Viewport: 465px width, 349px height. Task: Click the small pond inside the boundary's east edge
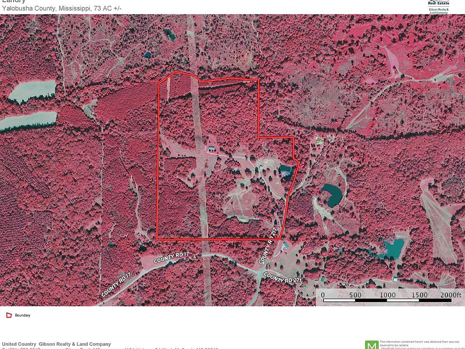click(285, 171)
